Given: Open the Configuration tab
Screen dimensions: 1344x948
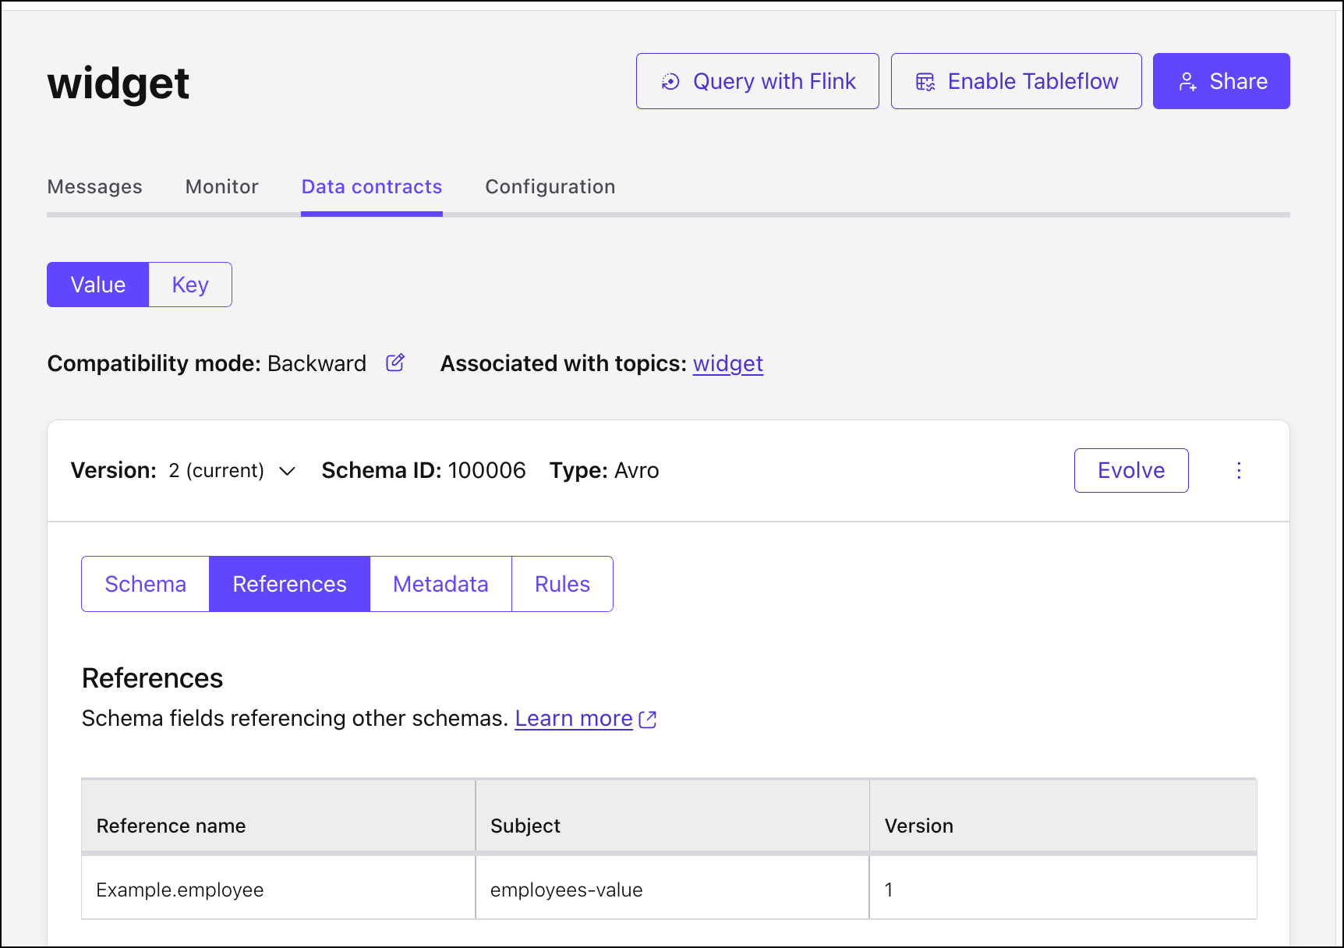Looking at the screenshot, I should (550, 187).
